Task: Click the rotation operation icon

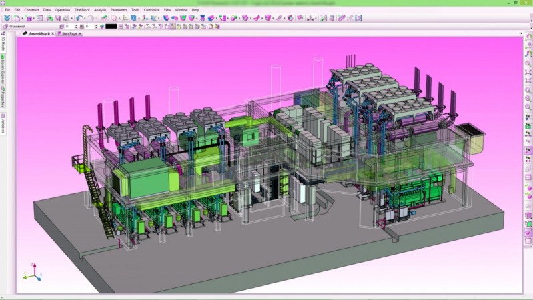Action: 175,18
